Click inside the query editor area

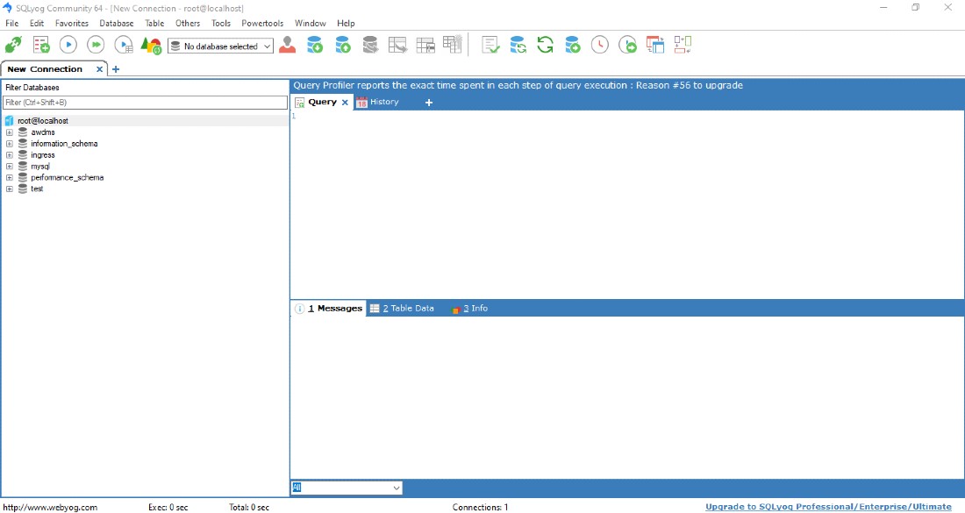pyautogui.click(x=627, y=205)
